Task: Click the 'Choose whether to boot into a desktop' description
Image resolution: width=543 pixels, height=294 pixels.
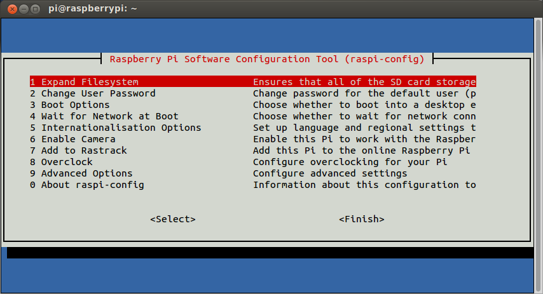Action: (x=364, y=105)
